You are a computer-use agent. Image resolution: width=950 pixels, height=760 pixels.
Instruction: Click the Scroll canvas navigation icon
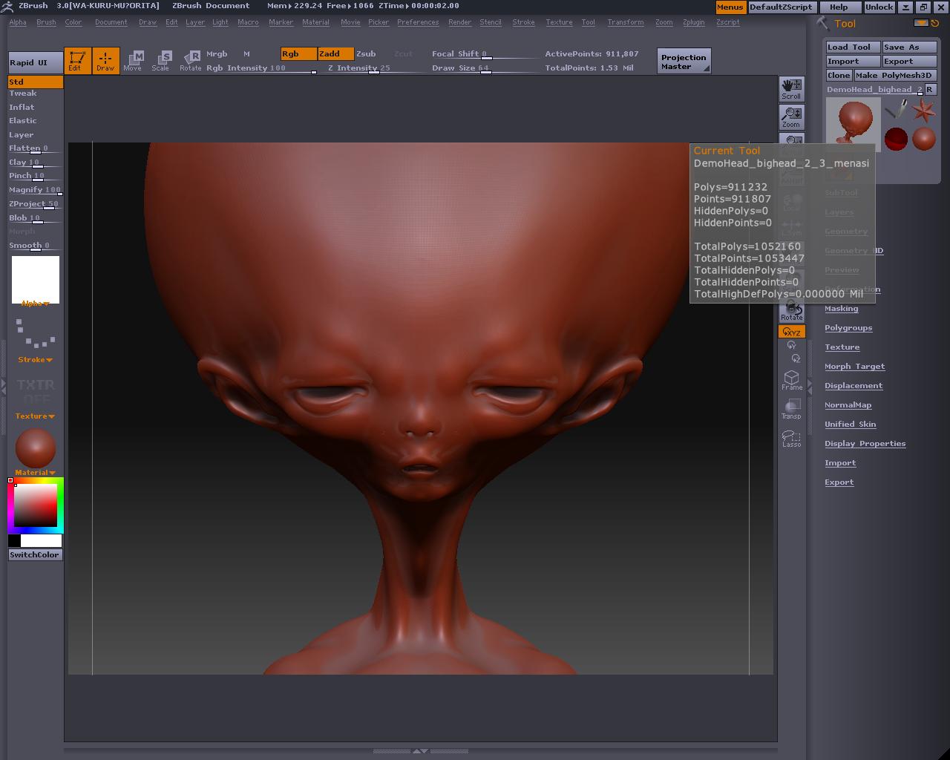(x=791, y=89)
